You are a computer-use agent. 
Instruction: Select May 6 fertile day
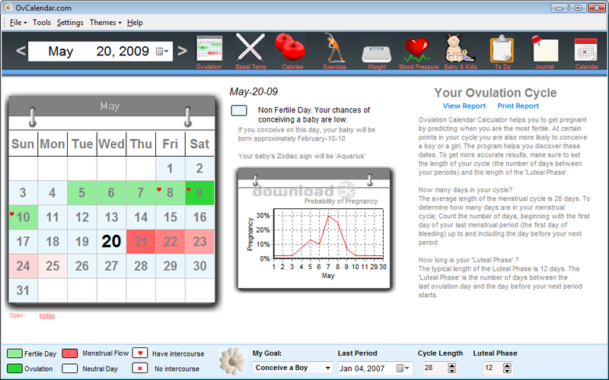pyautogui.click(x=111, y=193)
